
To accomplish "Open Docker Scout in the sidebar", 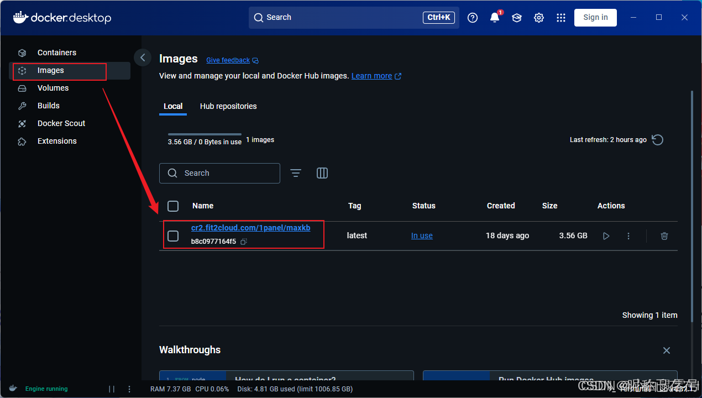I will (x=70, y=123).
